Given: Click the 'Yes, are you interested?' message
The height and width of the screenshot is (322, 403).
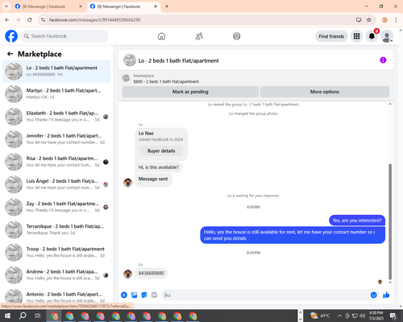Looking at the screenshot, I should click(357, 221).
